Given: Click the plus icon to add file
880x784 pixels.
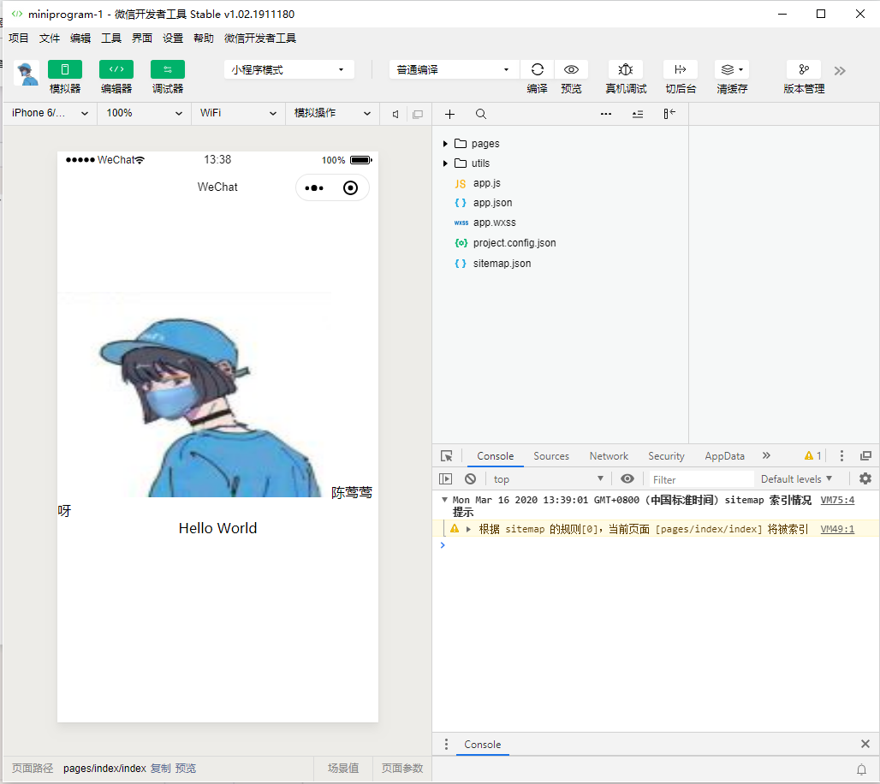Looking at the screenshot, I should click(x=449, y=114).
